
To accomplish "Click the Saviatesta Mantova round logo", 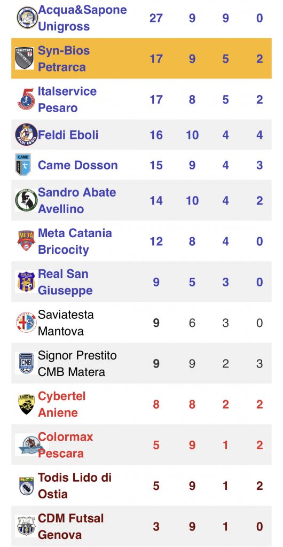I will coord(26,322).
